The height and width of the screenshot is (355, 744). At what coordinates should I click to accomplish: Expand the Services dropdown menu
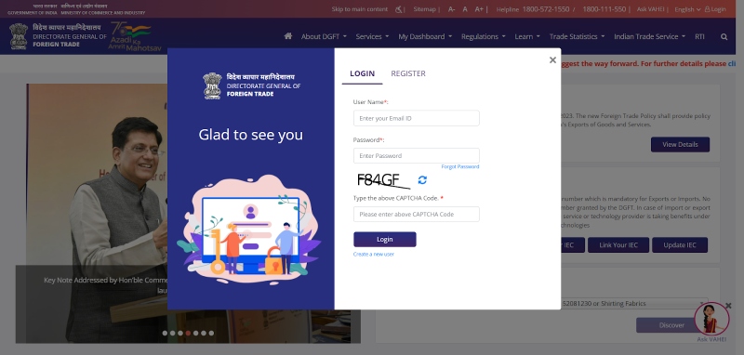coord(372,36)
